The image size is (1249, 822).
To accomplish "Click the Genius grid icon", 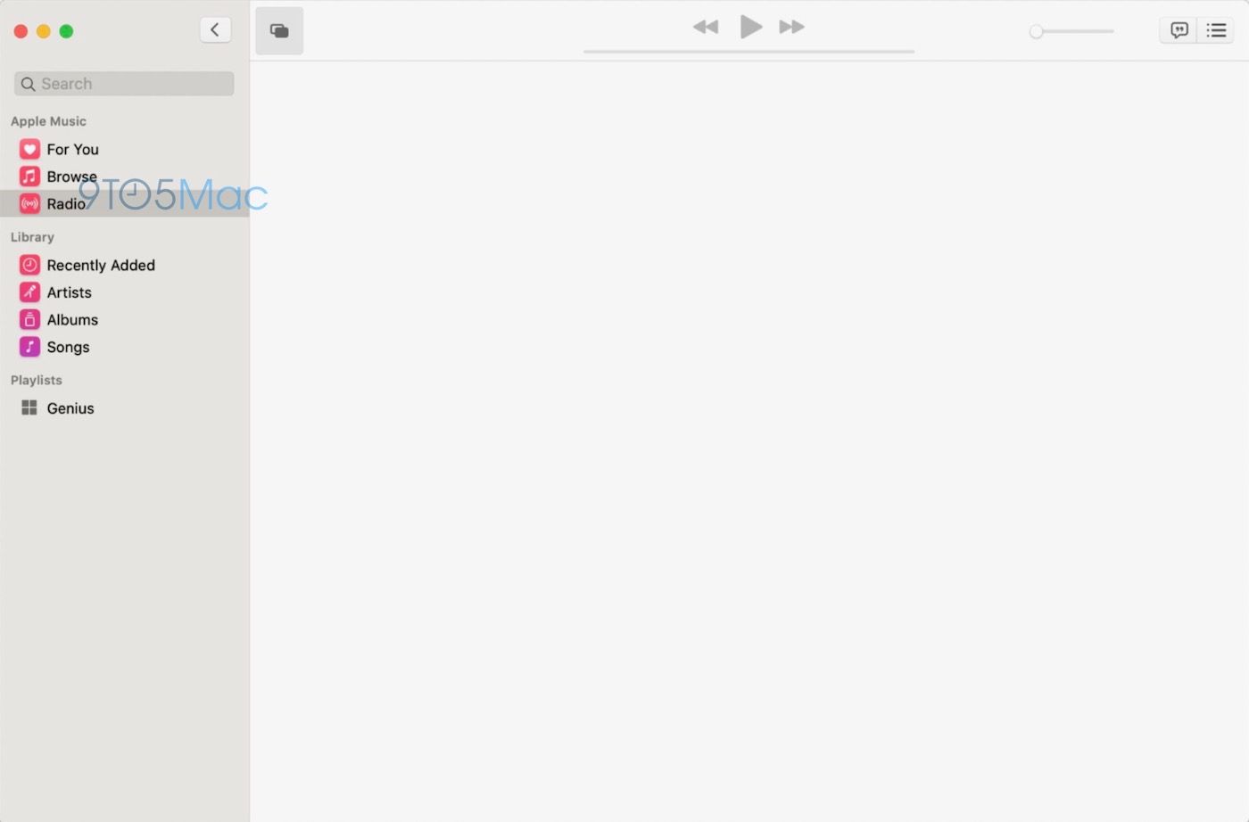I will [29, 407].
